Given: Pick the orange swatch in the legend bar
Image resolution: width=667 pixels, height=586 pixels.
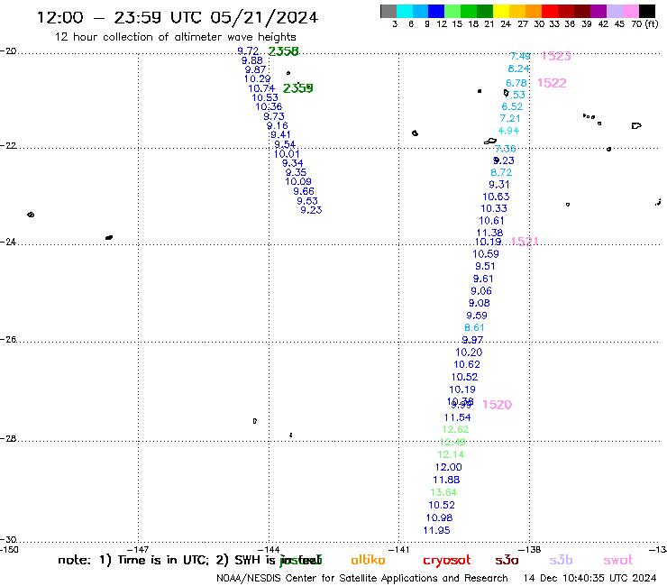Looking at the screenshot, I should point(534,11).
